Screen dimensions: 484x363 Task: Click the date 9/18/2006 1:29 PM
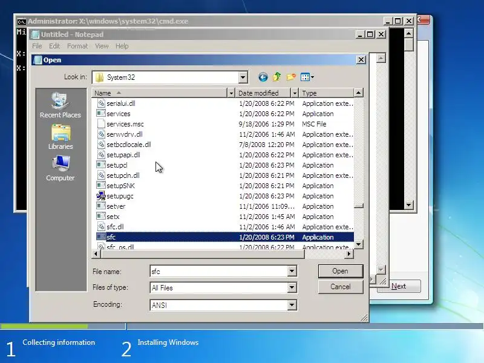pos(267,124)
